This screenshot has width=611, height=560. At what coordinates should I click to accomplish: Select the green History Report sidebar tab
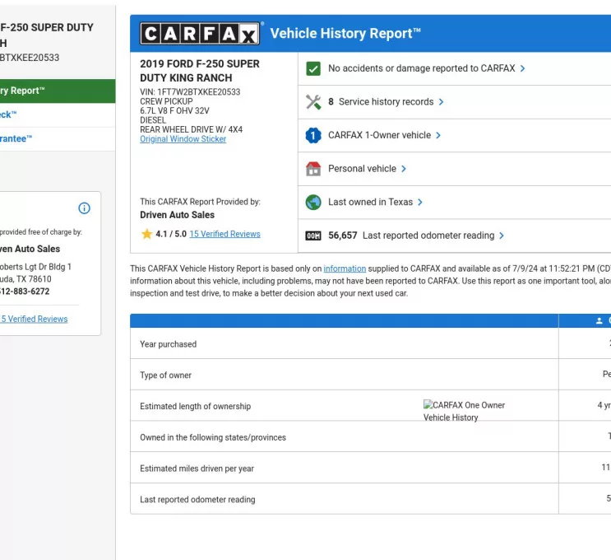coord(58,91)
